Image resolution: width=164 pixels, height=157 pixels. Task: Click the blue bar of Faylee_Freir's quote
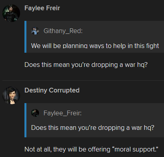(x=25, y=120)
